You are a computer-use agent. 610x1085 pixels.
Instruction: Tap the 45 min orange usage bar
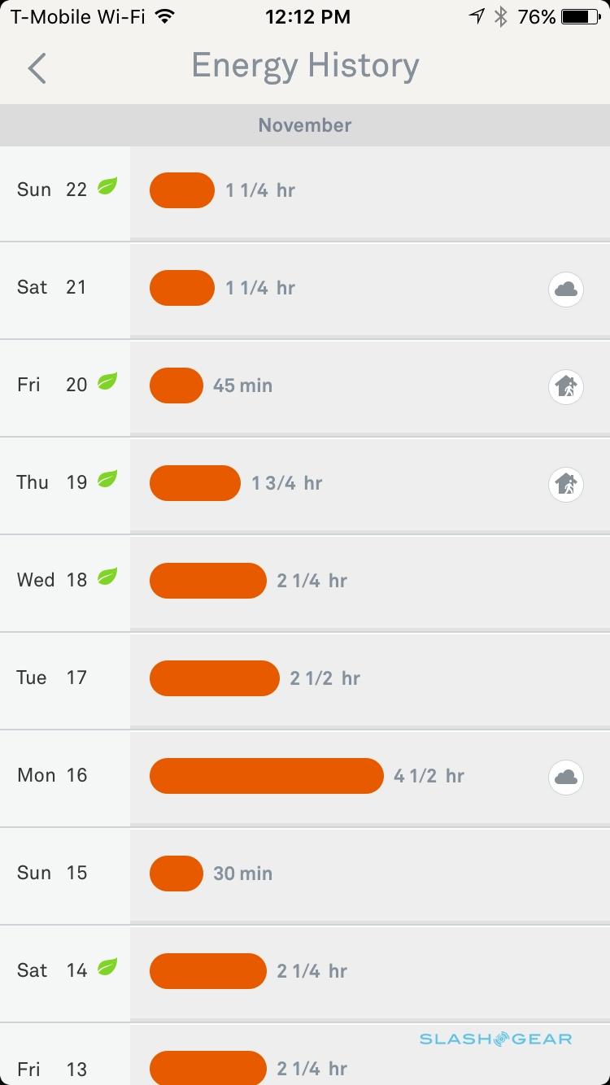[x=176, y=386]
